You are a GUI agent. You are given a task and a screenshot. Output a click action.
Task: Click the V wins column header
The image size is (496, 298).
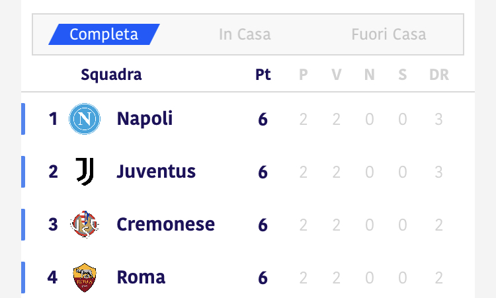[336, 75]
